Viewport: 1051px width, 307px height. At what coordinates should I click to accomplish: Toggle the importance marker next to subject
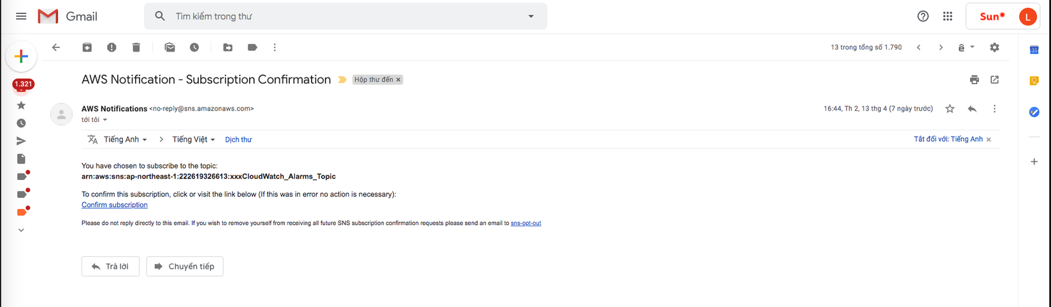[342, 80]
